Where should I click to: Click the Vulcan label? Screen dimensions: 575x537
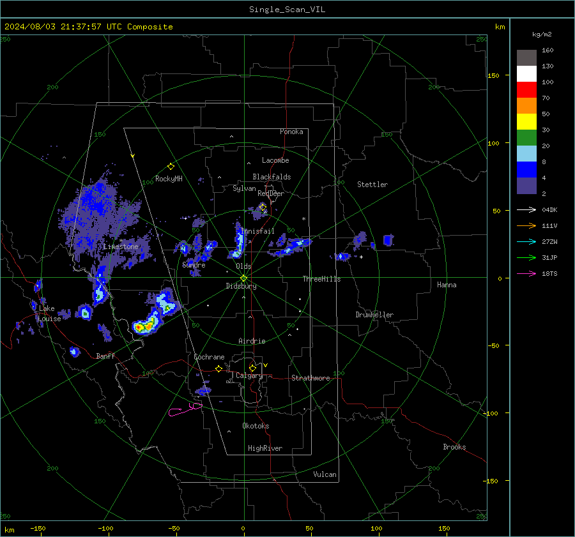click(325, 474)
